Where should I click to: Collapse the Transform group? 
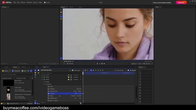click(x=44, y=84)
